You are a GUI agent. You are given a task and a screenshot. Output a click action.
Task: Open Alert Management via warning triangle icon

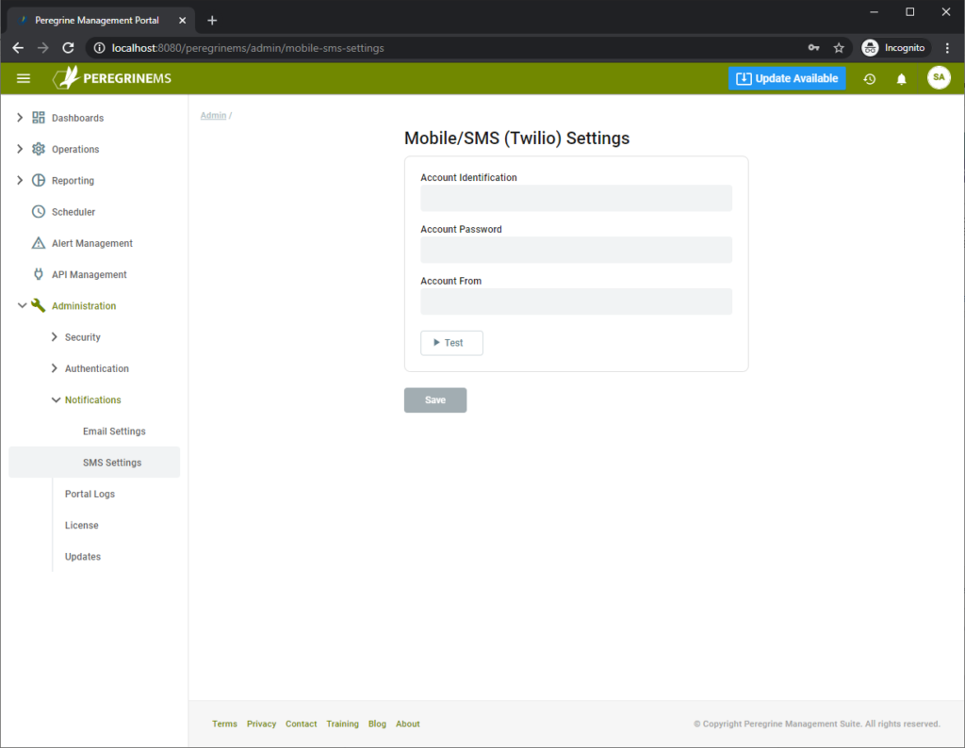point(38,243)
